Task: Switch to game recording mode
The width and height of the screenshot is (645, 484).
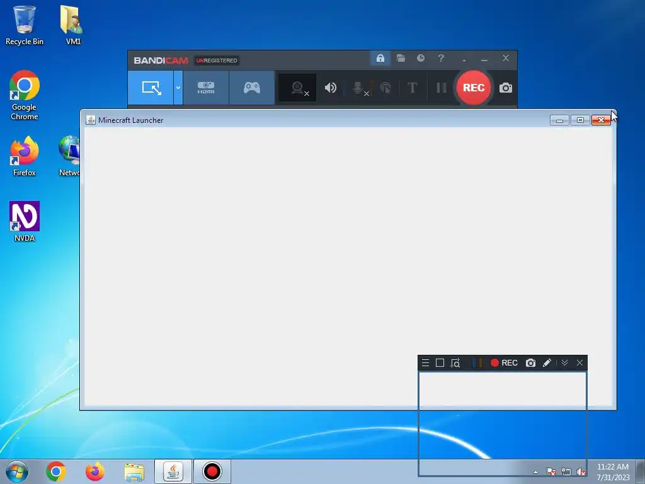Action: pos(252,88)
